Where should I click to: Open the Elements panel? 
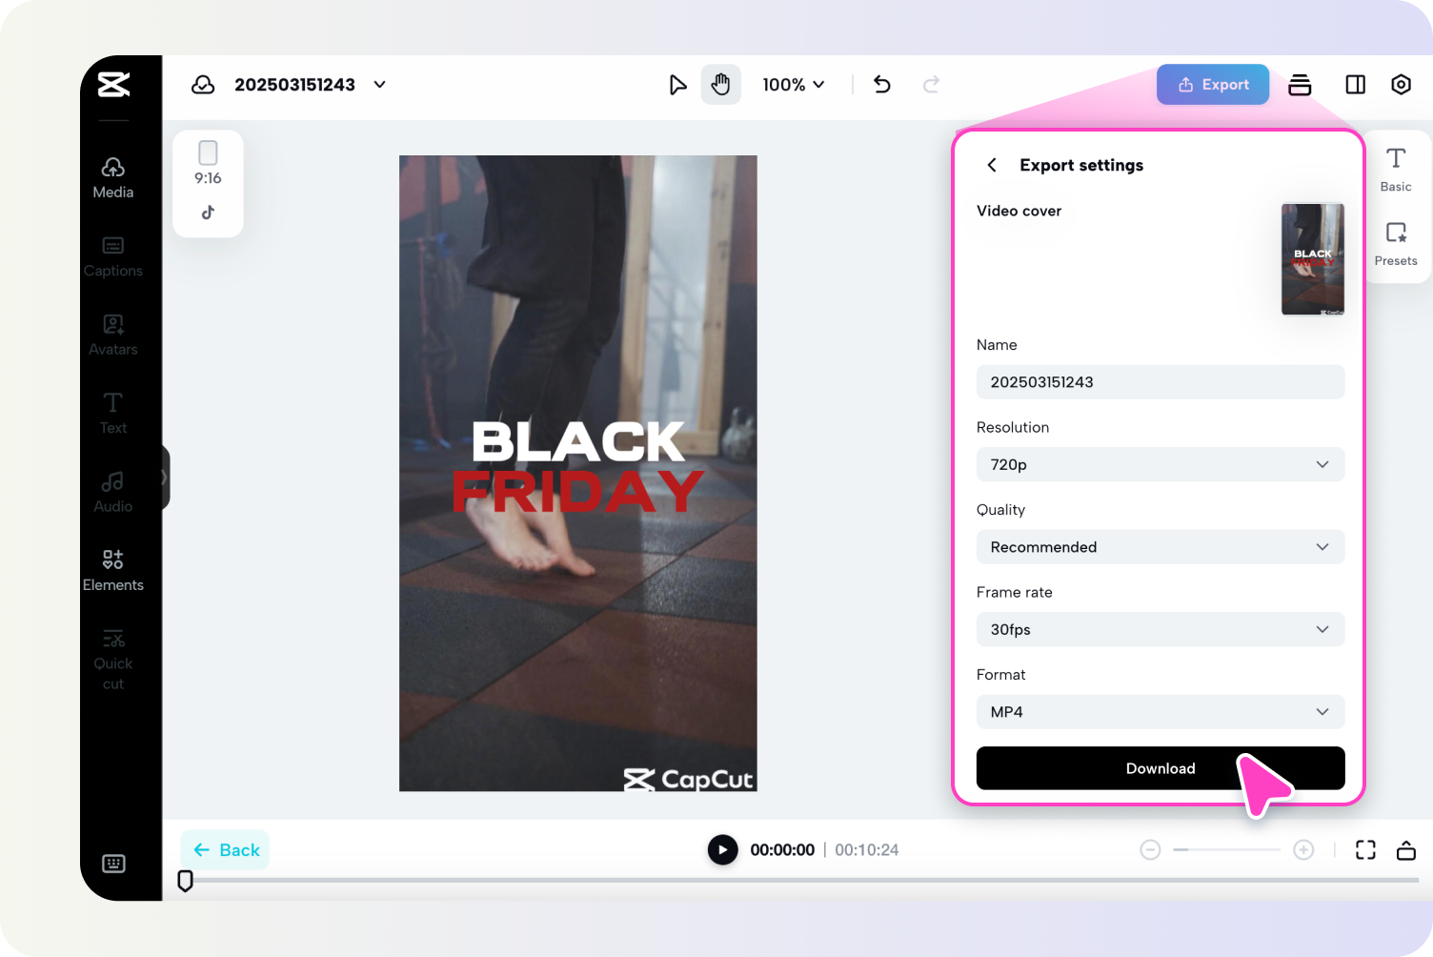[113, 571]
